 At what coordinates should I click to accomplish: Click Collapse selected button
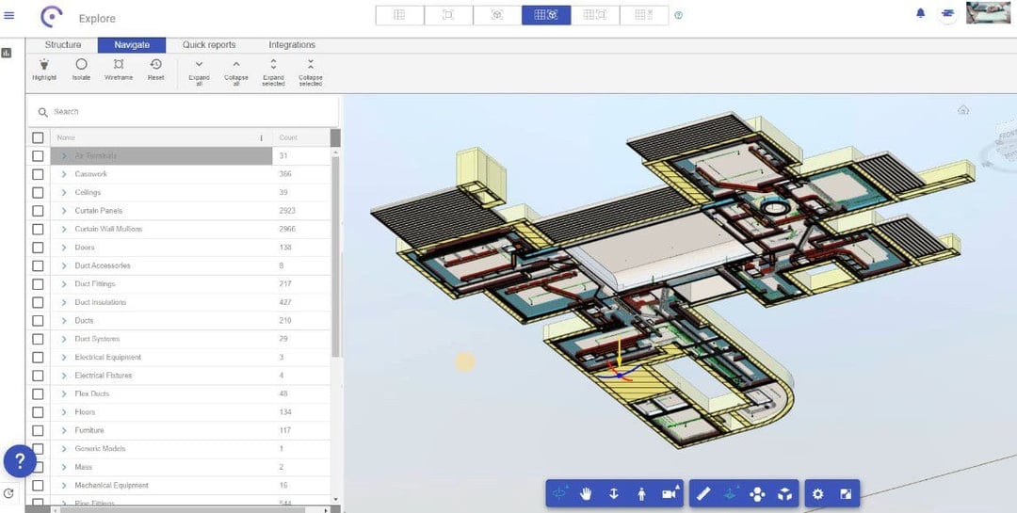[311, 72]
